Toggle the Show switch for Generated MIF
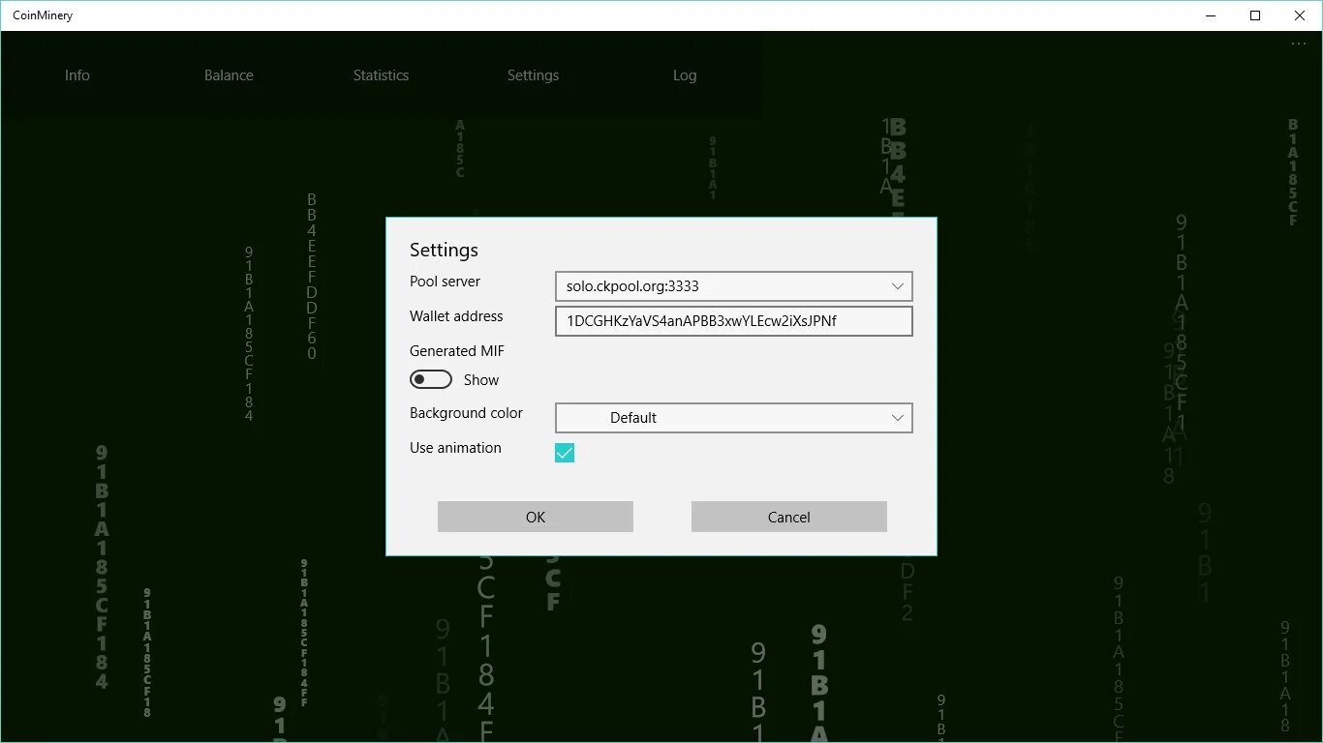Screen dimensions: 1323x743 [x=430, y=378]
